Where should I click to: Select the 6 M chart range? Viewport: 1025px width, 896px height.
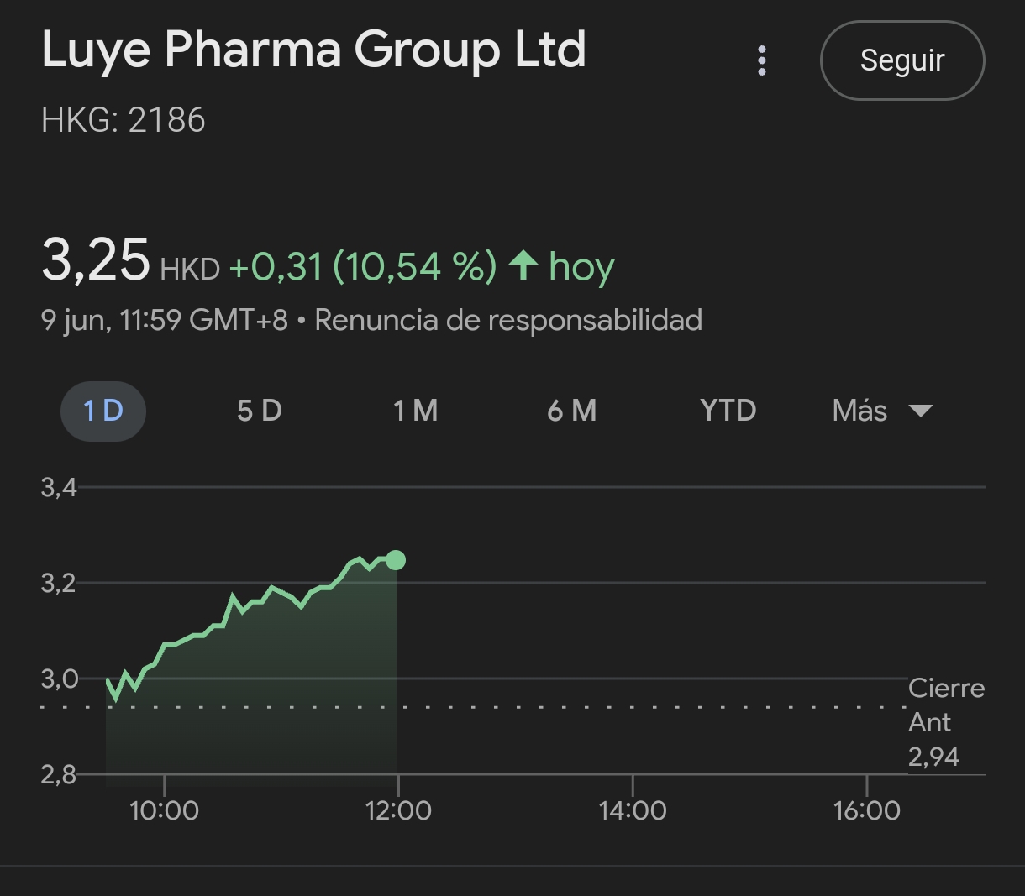pyautogui.click(x=571, y=411)
